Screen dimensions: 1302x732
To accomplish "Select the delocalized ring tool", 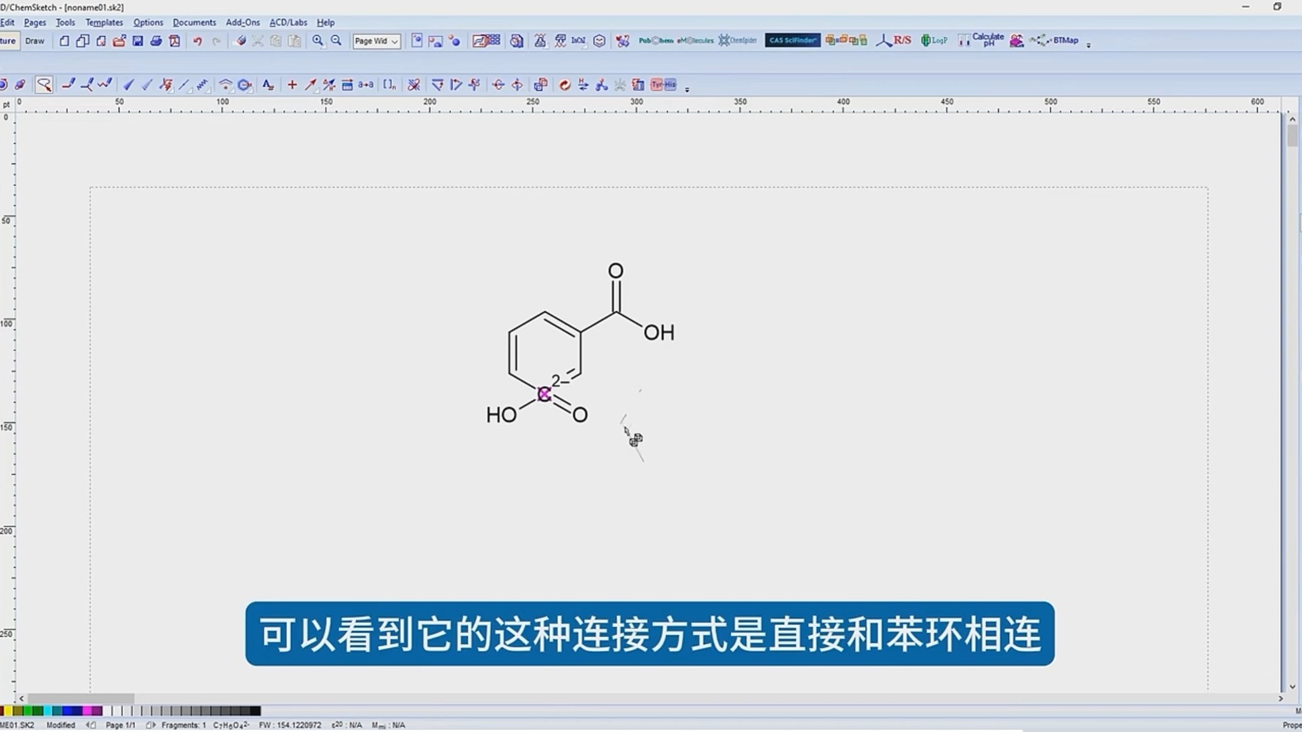I will point(245,85).
